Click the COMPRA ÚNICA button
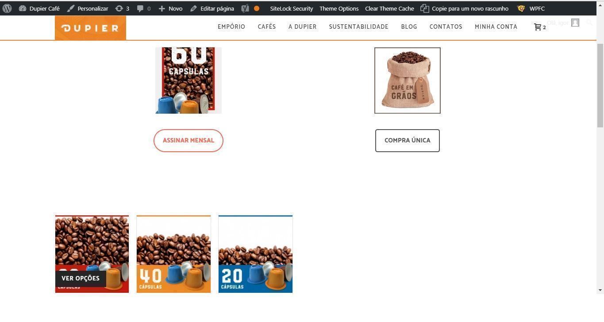The image size is (604, 322). coord(408,141)
